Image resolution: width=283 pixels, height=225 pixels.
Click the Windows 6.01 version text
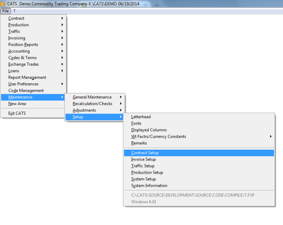144,202
